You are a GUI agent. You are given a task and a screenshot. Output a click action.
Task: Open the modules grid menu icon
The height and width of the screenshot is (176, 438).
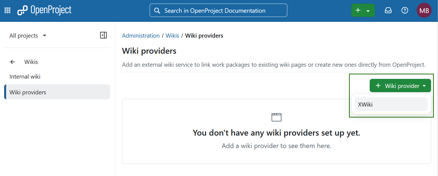7,11
